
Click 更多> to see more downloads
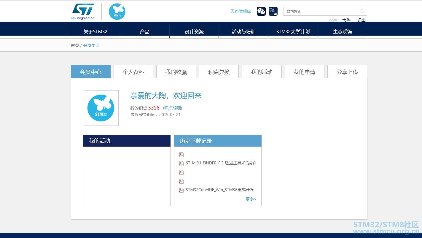point(251,199)
